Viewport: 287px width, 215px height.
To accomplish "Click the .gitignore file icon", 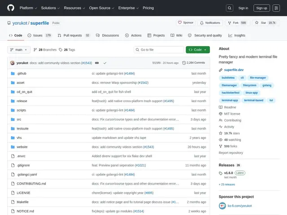I will tap(13, 165).
